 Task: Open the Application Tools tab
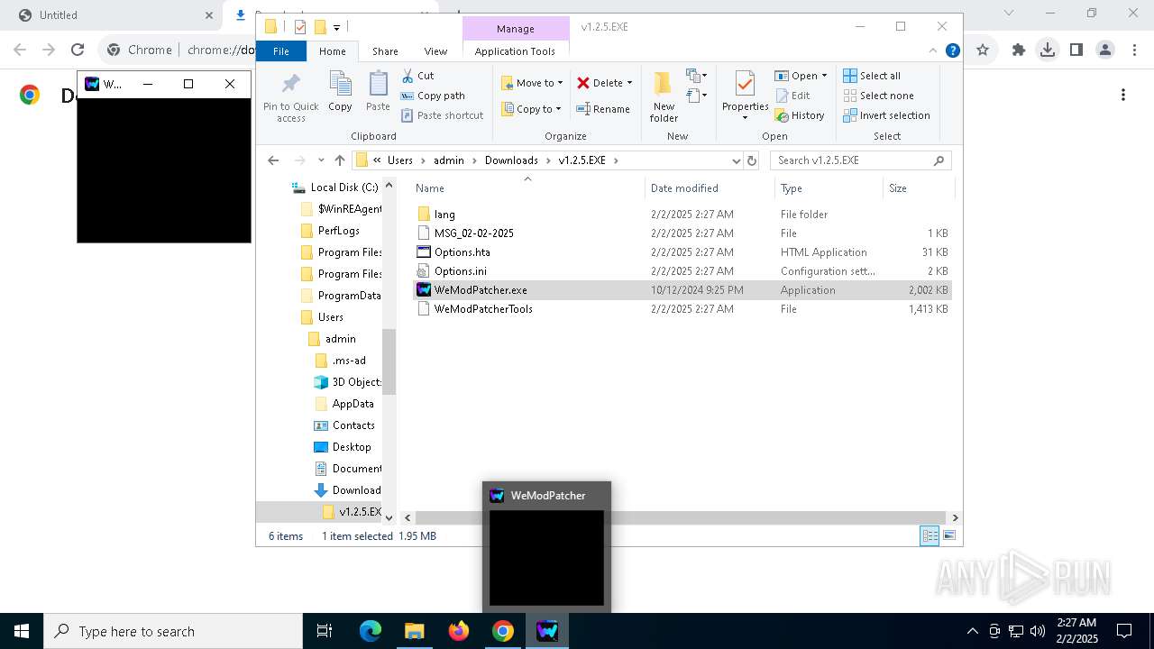coord(515,51)
